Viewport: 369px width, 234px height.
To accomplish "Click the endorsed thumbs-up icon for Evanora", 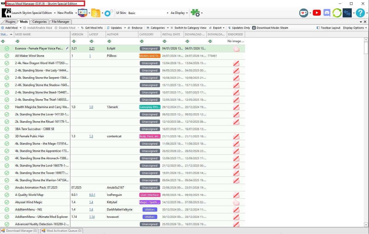I will tap(236, 49).
